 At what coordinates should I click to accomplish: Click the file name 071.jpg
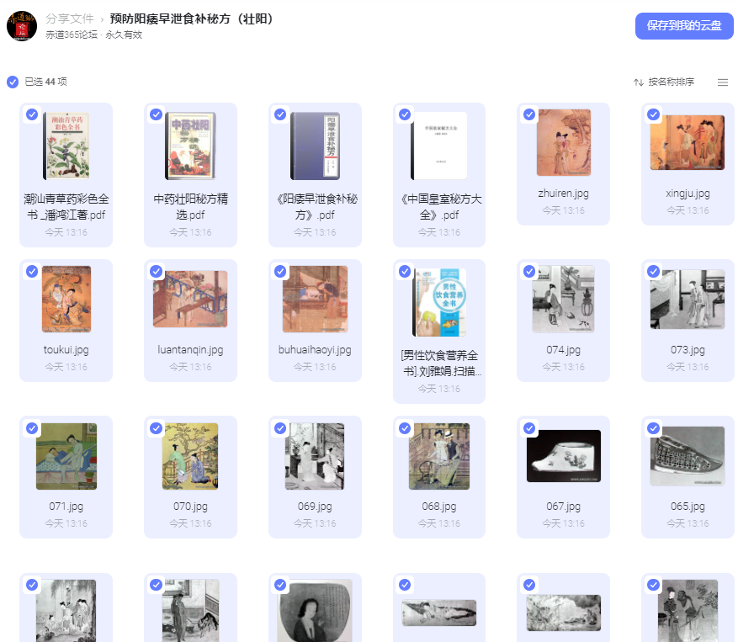coord(66,507)
